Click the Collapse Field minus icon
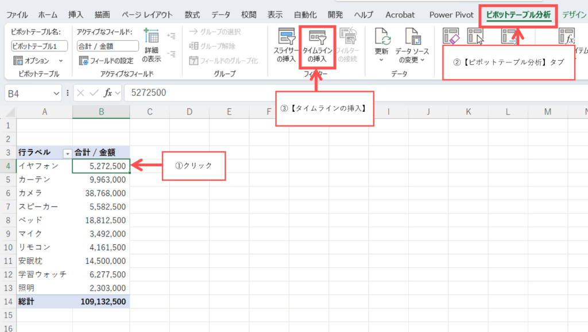588x332 pixels. point(171,54)
